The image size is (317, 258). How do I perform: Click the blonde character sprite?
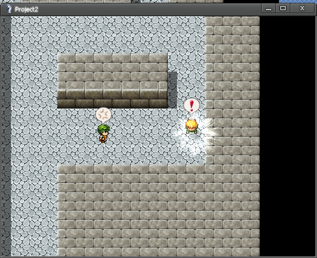tap(191, 126)
